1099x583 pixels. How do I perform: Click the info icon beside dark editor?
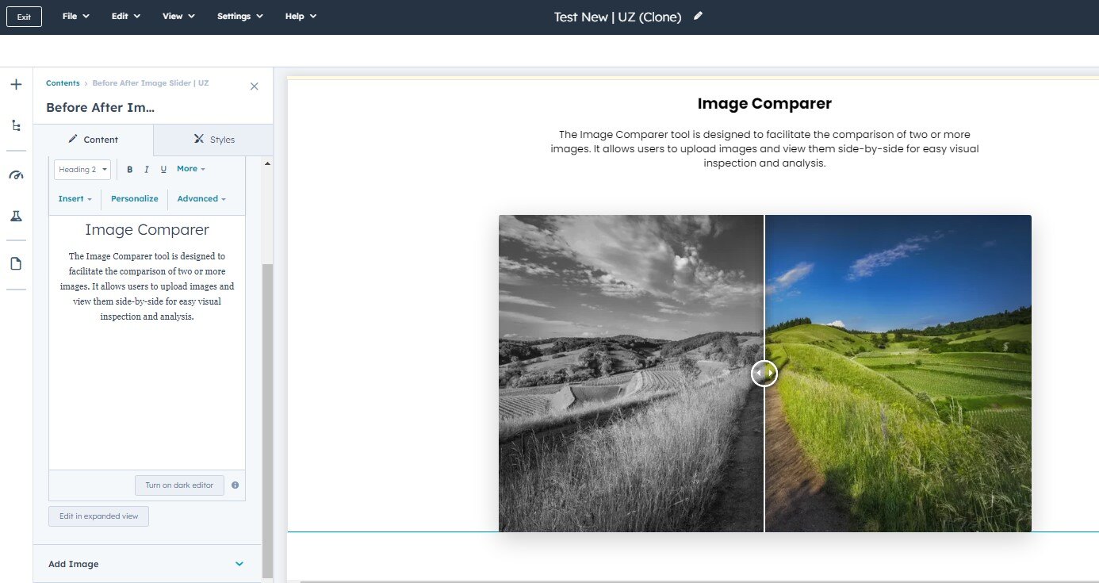235,485
